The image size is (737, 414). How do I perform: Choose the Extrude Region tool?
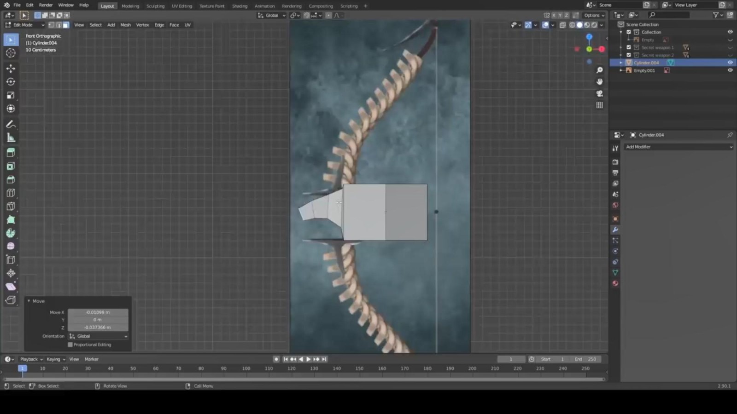click(11, 153)
